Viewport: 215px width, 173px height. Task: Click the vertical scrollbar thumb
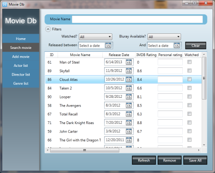click(x=204, y=78)
